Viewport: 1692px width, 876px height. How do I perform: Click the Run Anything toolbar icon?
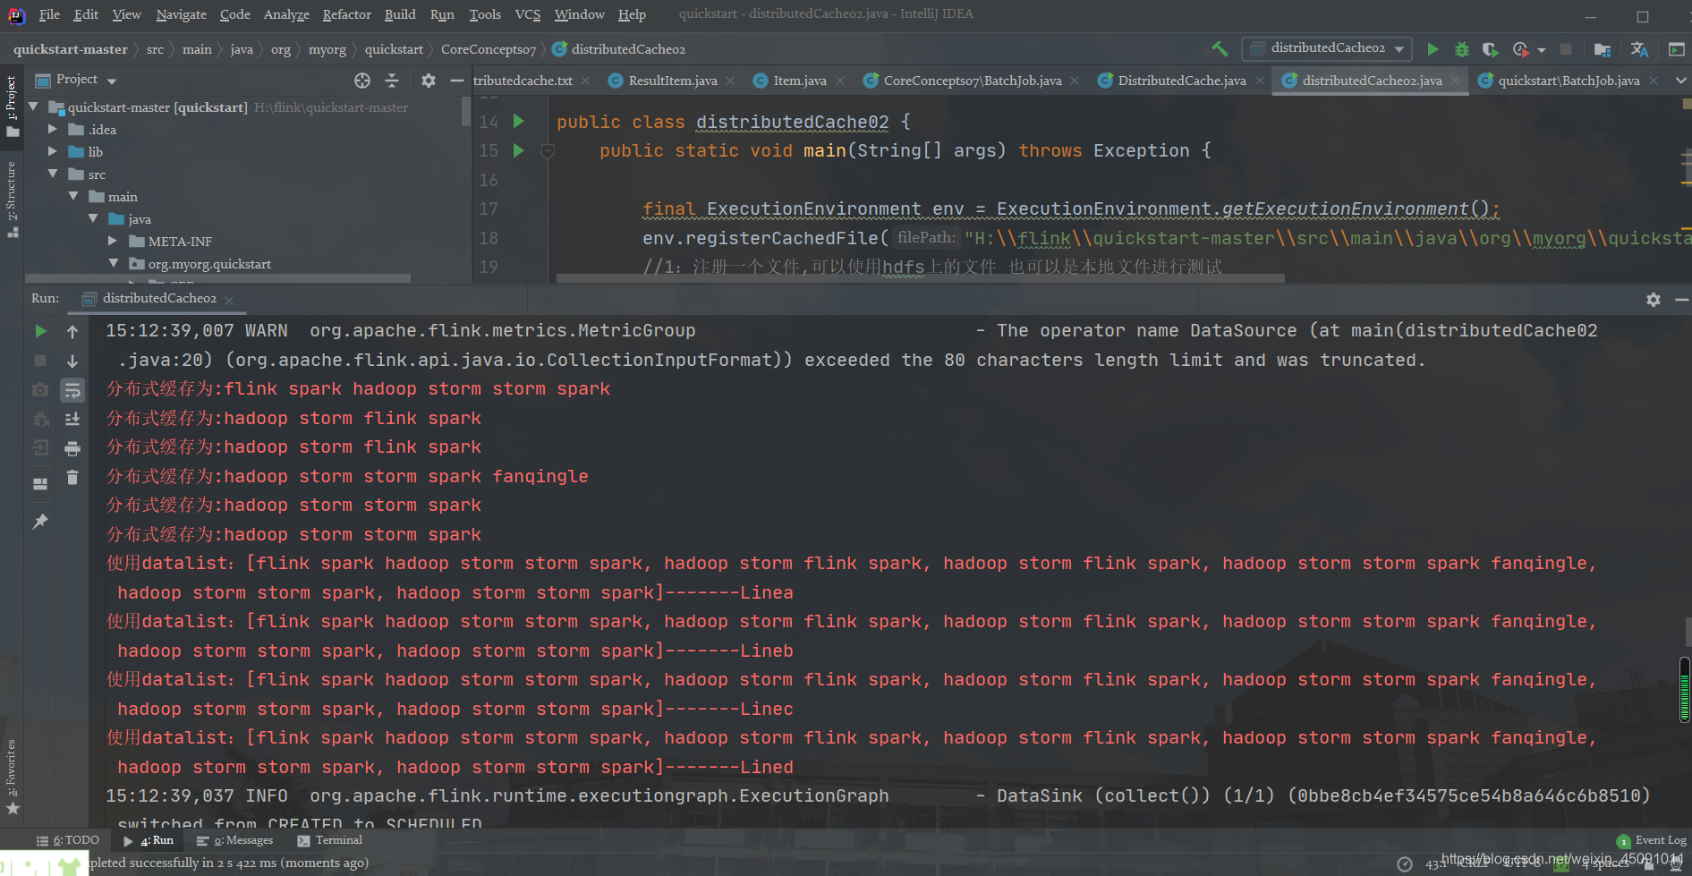1677,49
